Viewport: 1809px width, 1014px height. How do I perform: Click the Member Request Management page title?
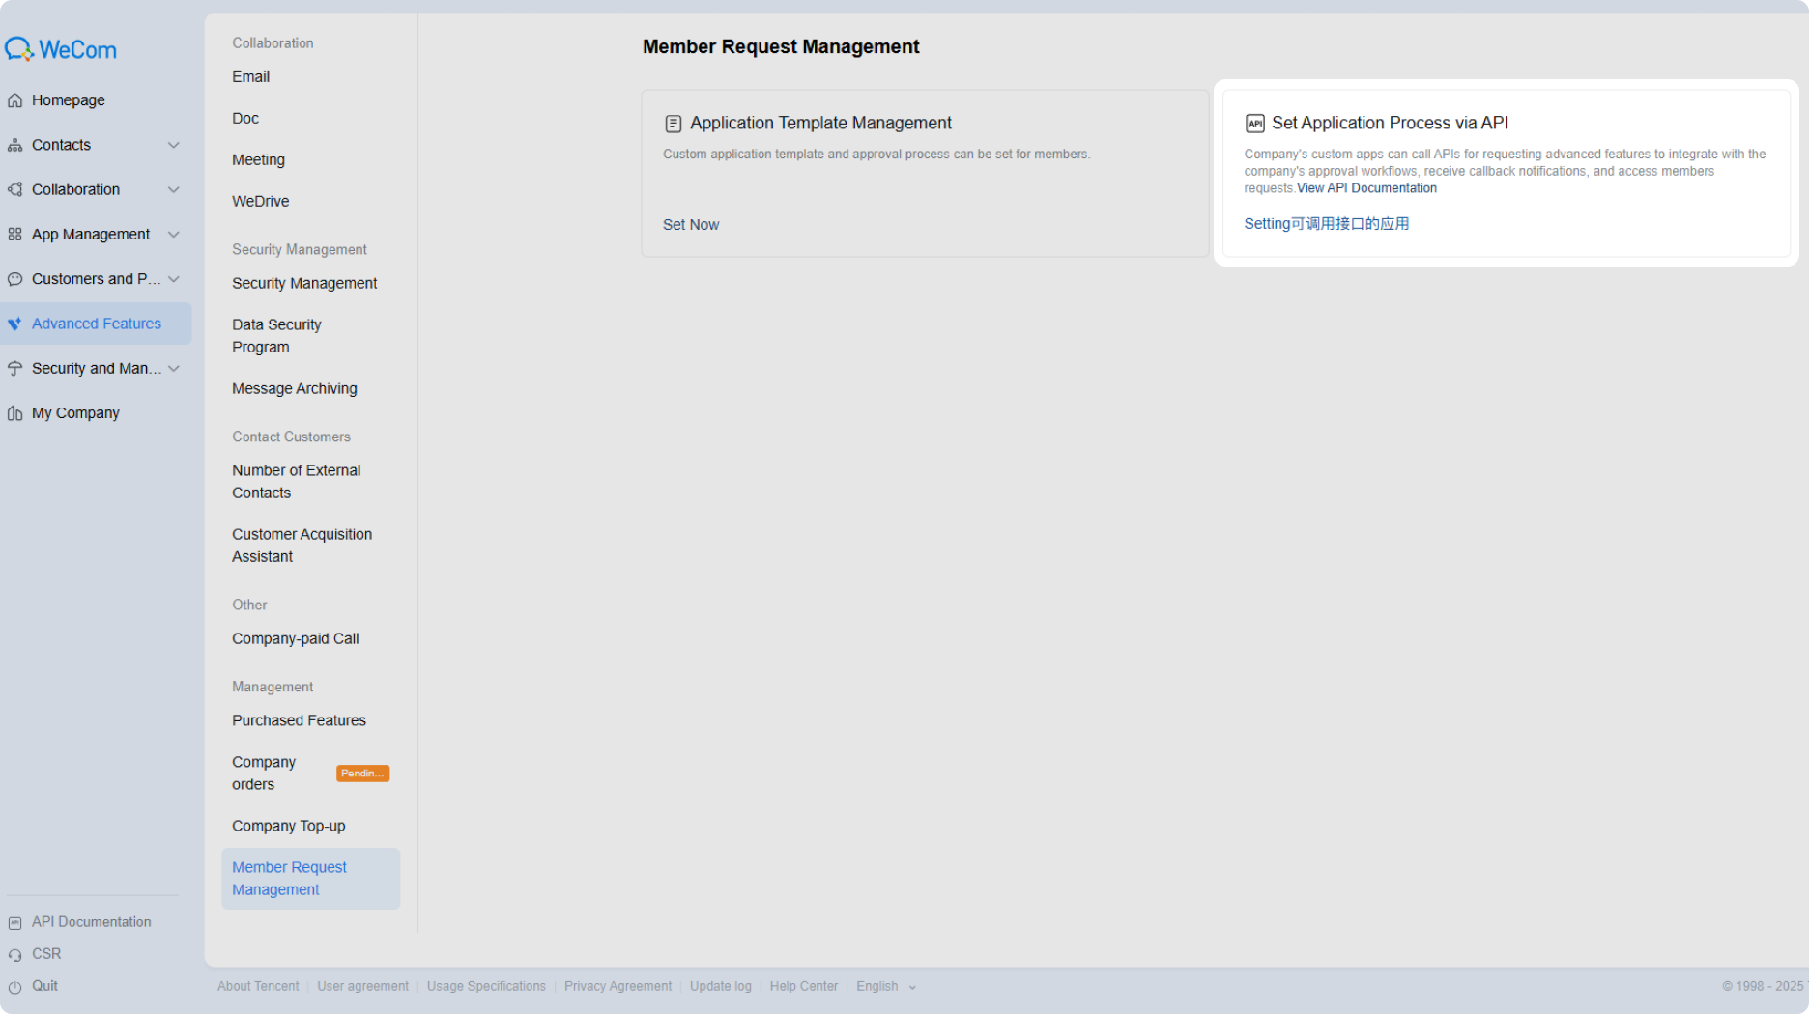click(x=781, y=47)
